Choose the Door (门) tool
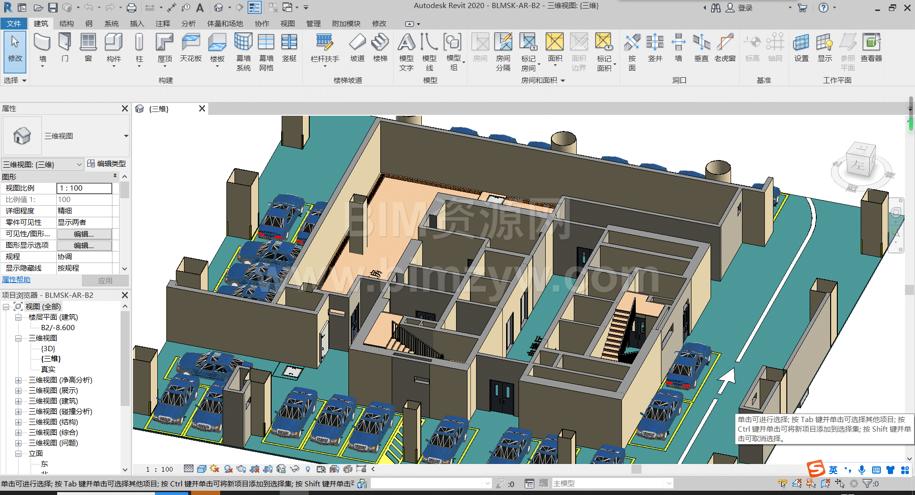Image resolution: width=915 pixels, height=495 pixels. (x=65, y=48)
